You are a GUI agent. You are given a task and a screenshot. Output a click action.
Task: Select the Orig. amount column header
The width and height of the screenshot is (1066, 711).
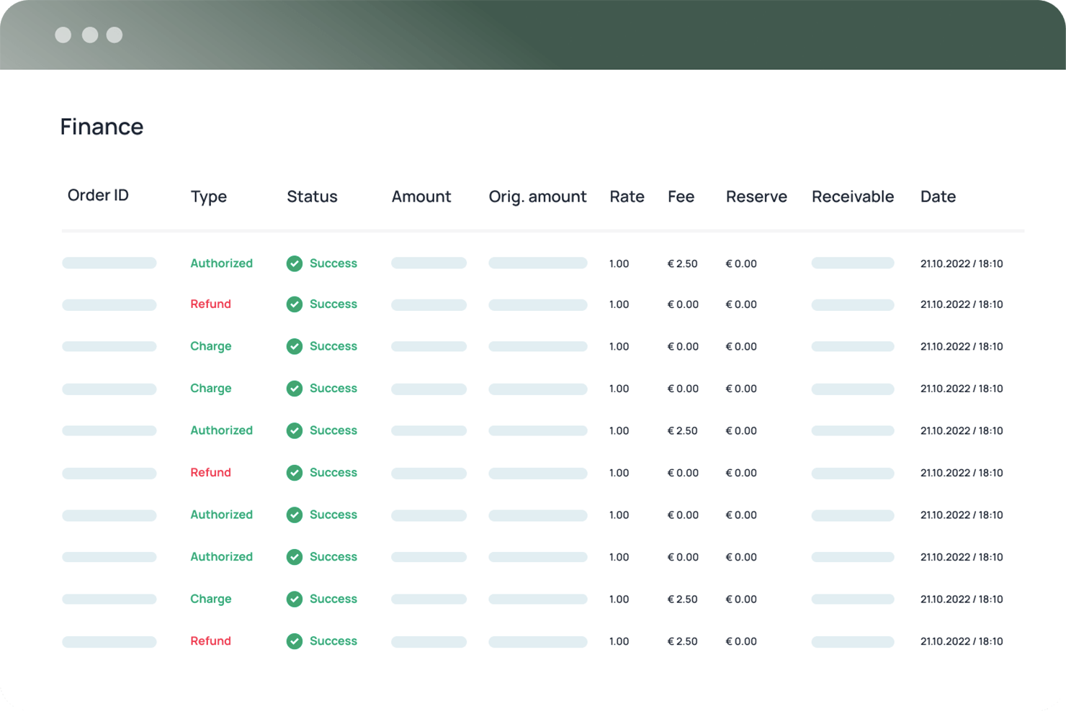coord(537,197)
